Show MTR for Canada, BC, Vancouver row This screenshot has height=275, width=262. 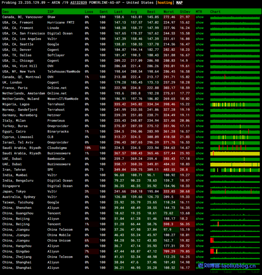pyautogui.click(x=200, y=17)
